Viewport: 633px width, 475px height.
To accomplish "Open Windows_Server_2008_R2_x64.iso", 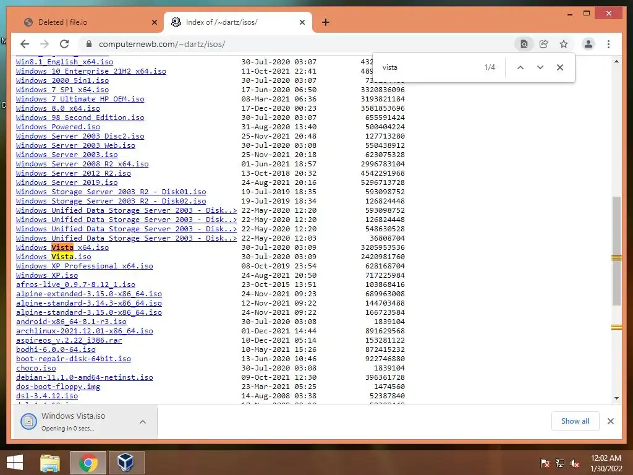I will (x=82, y=164).
